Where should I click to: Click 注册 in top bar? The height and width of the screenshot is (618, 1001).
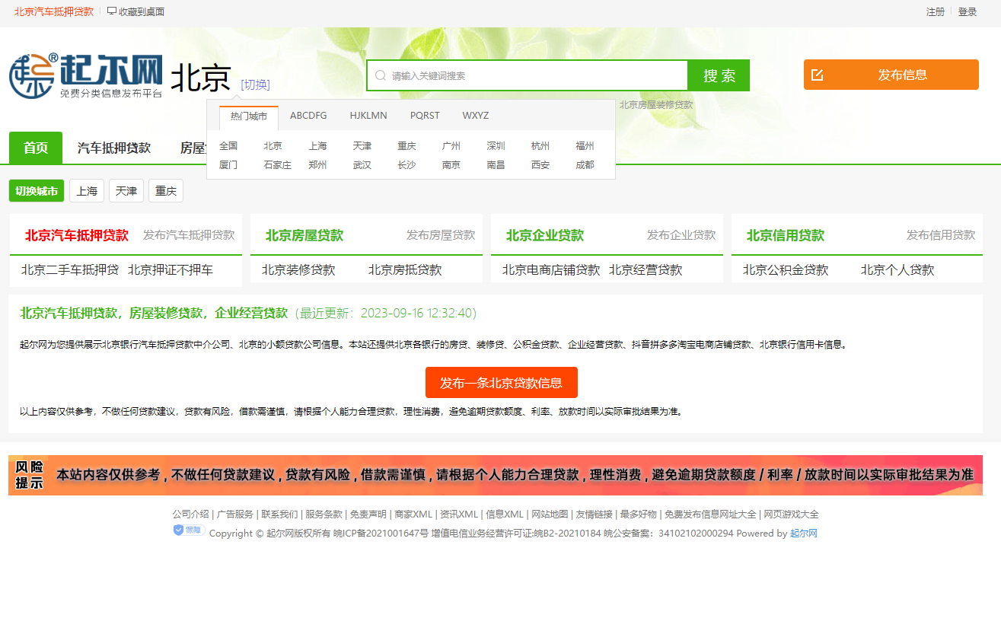(936, 11)
